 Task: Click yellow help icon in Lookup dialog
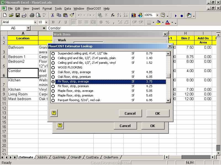(54, 113)
